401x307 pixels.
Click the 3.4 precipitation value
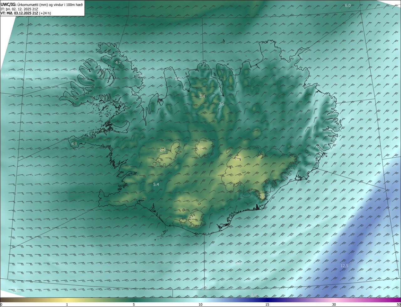(x=202, y=96)
